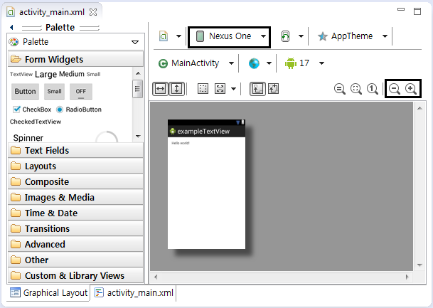Click the Palette color wheel icon
This screenshot has height=308, width=433.
click(x=14, y=42)
